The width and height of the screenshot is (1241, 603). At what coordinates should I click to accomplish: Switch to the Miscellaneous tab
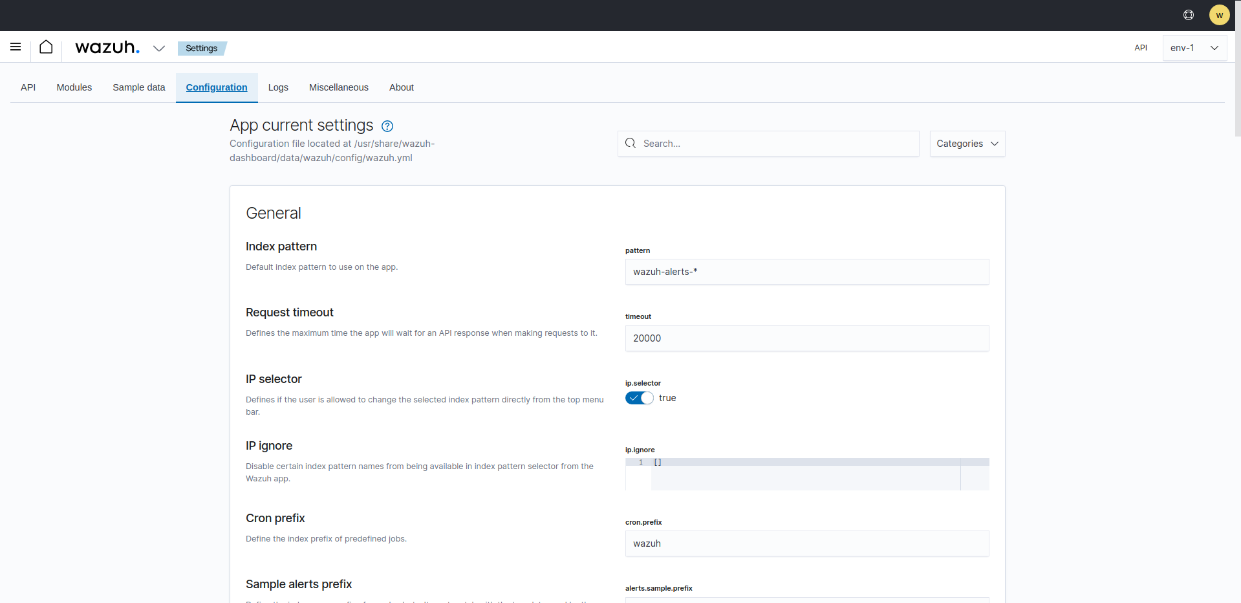coord(339,87)
